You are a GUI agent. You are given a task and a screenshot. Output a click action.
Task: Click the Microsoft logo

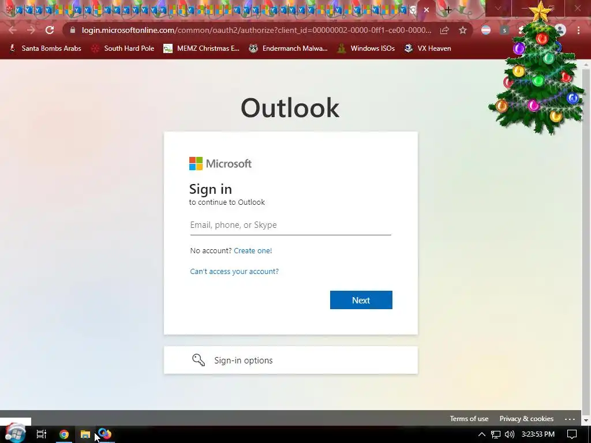pyautogui.click(x=220, y=163)
